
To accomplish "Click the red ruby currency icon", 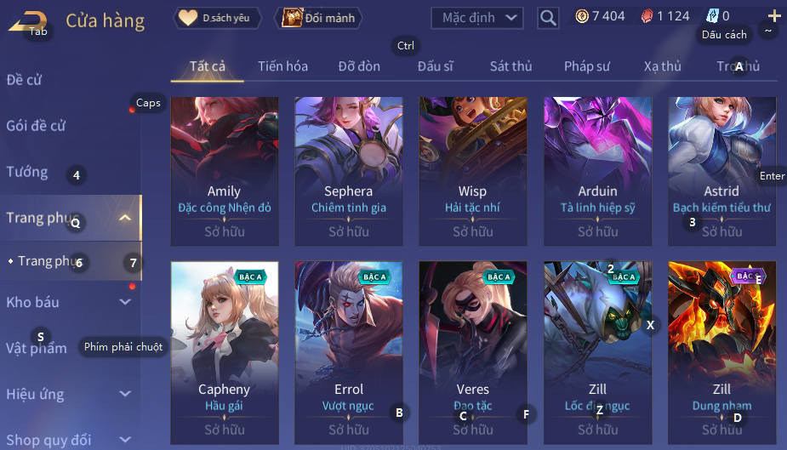I will 647,16.
